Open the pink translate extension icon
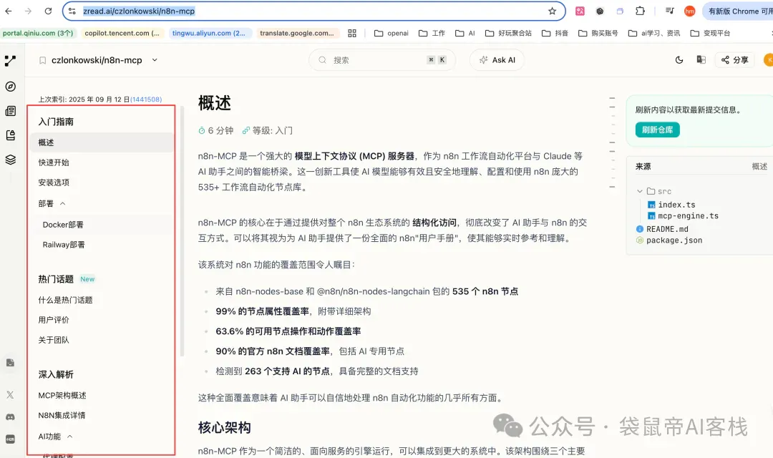 [x=580, y=11]
